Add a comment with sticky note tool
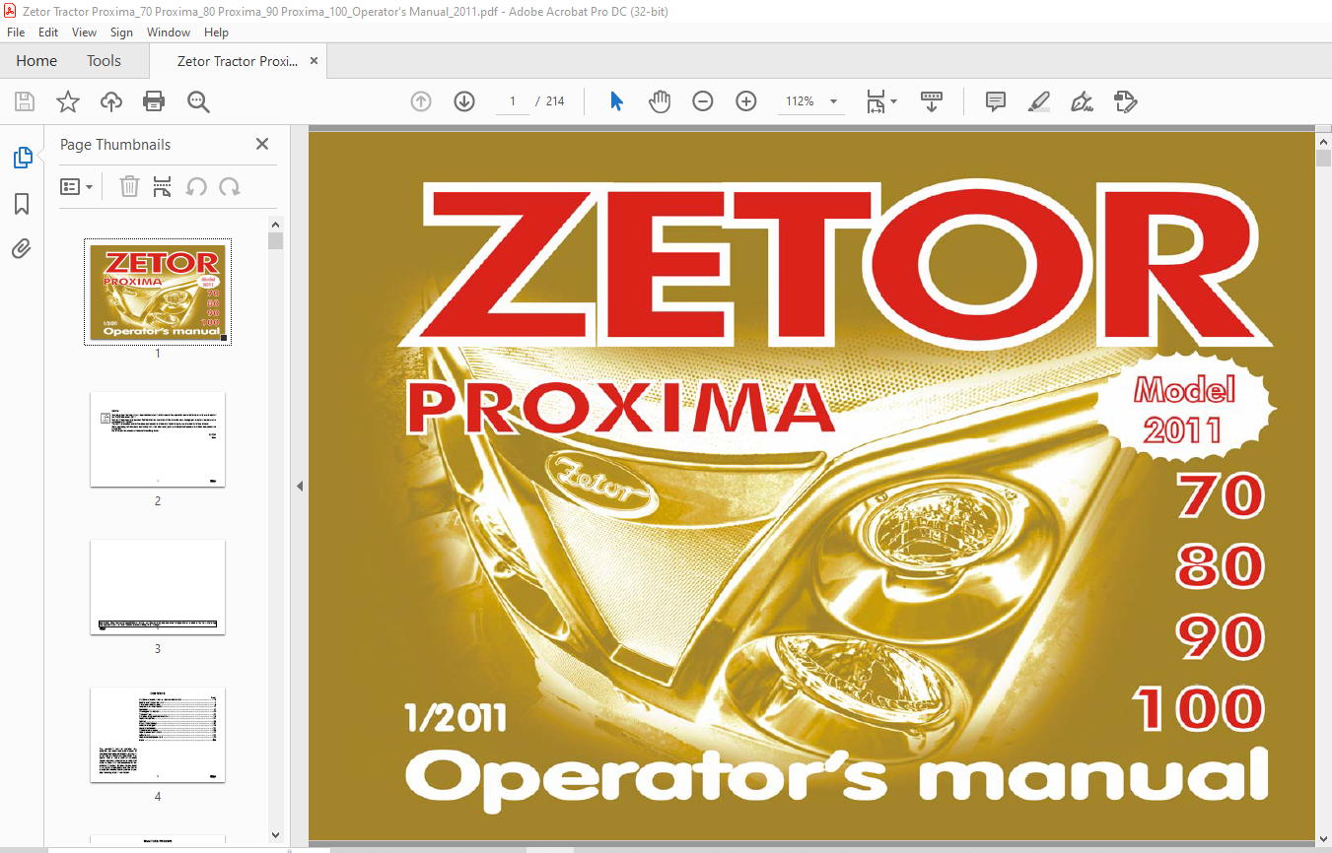 pos(996,101)
